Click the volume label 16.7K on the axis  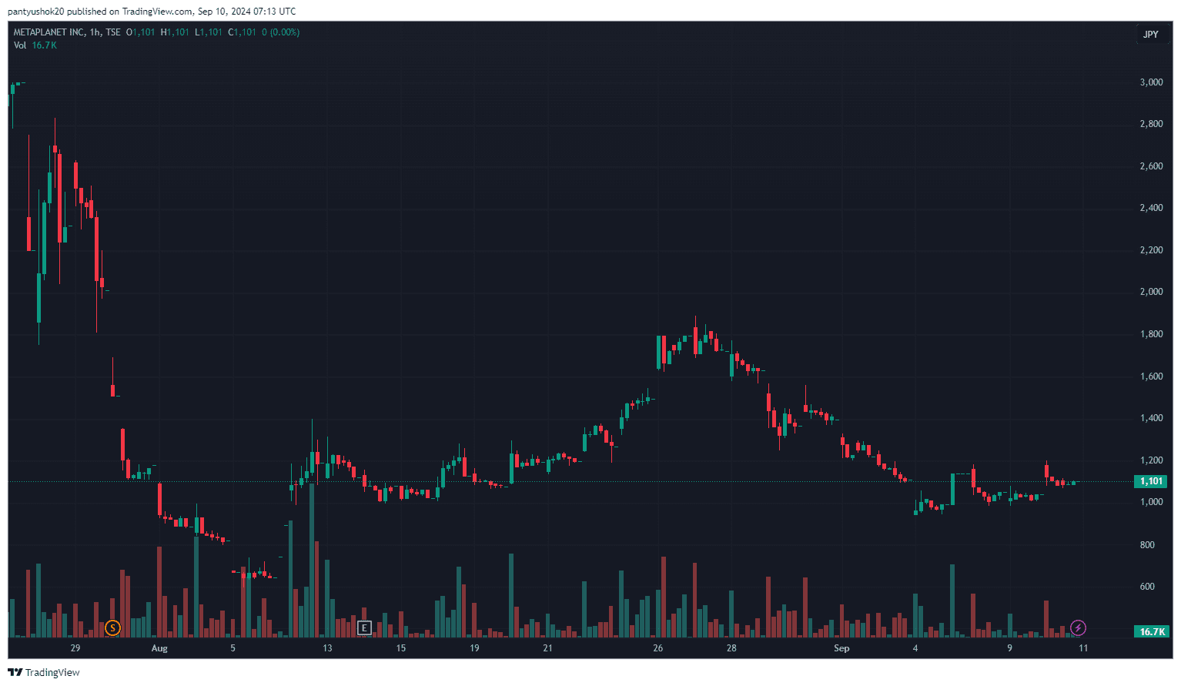pos(1151,631)
